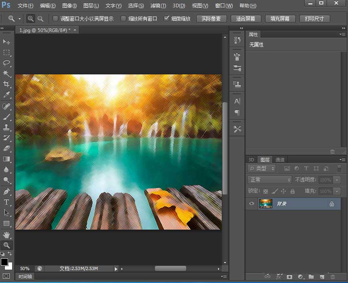Select the Move tool
This screenshot has width=348, height=283.
point(6,42)
